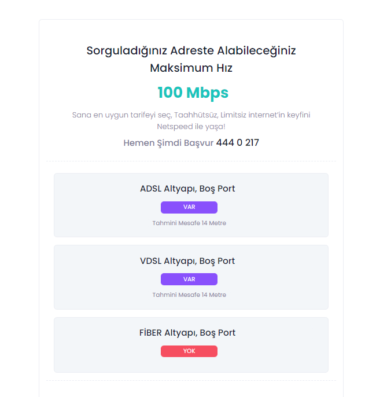Click the dashed divider above the ADSL card
This screenshot has height=397, width=365.
pyautogui.click(x=191, y=161)
